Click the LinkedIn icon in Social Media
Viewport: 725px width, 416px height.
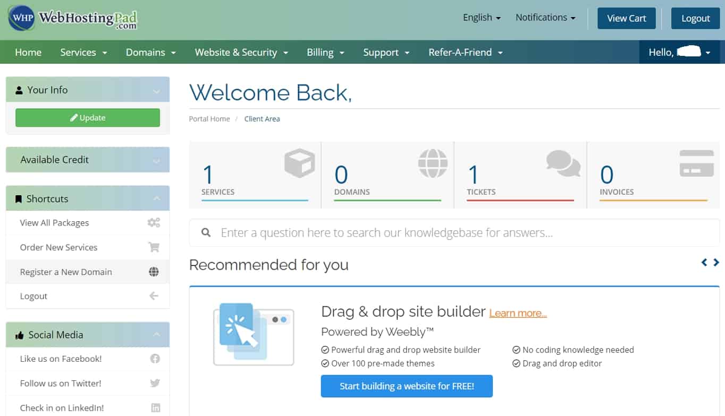click(x=155, y=407)
